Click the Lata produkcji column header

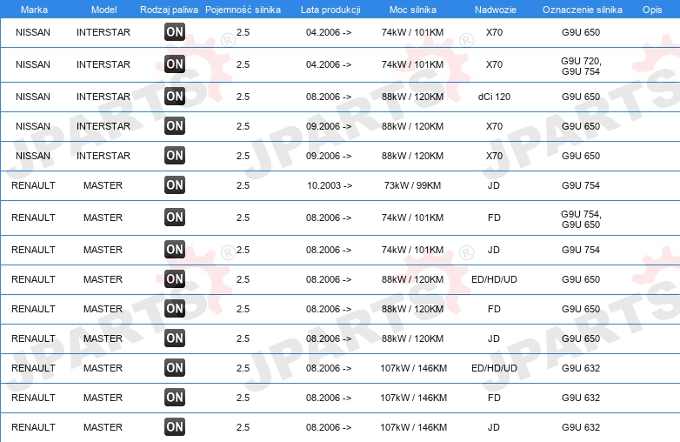330,10
